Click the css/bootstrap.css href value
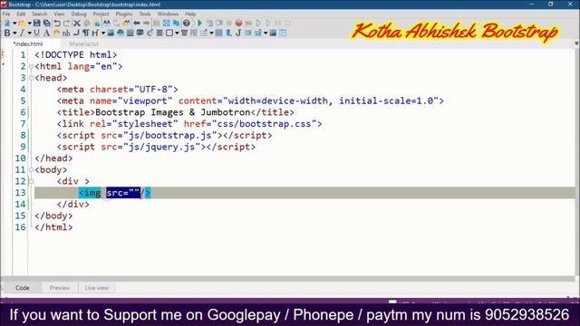The width and height of the screenshot is (580, 326). 264,124
